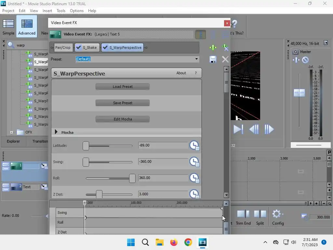Open Edit menu
Image resolution: width=333 pixels, height=250 pixels.
pos(22,11)
